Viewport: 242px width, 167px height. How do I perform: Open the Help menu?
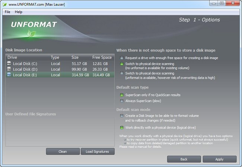tap(19, 12)
